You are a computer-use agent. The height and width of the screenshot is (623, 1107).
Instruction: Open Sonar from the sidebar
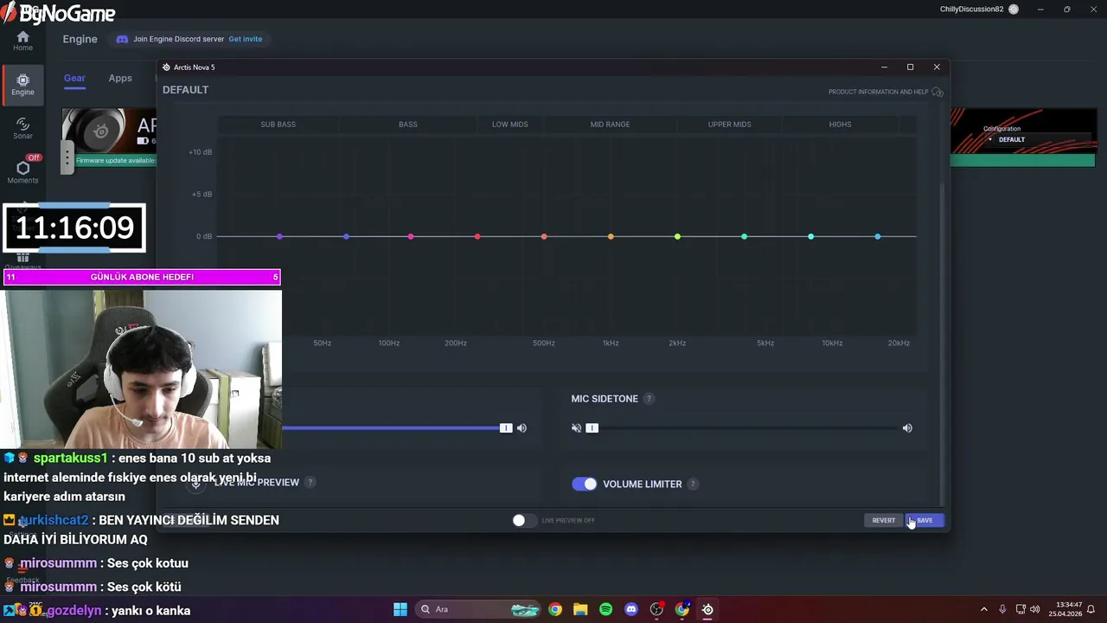tap(22, 128)
